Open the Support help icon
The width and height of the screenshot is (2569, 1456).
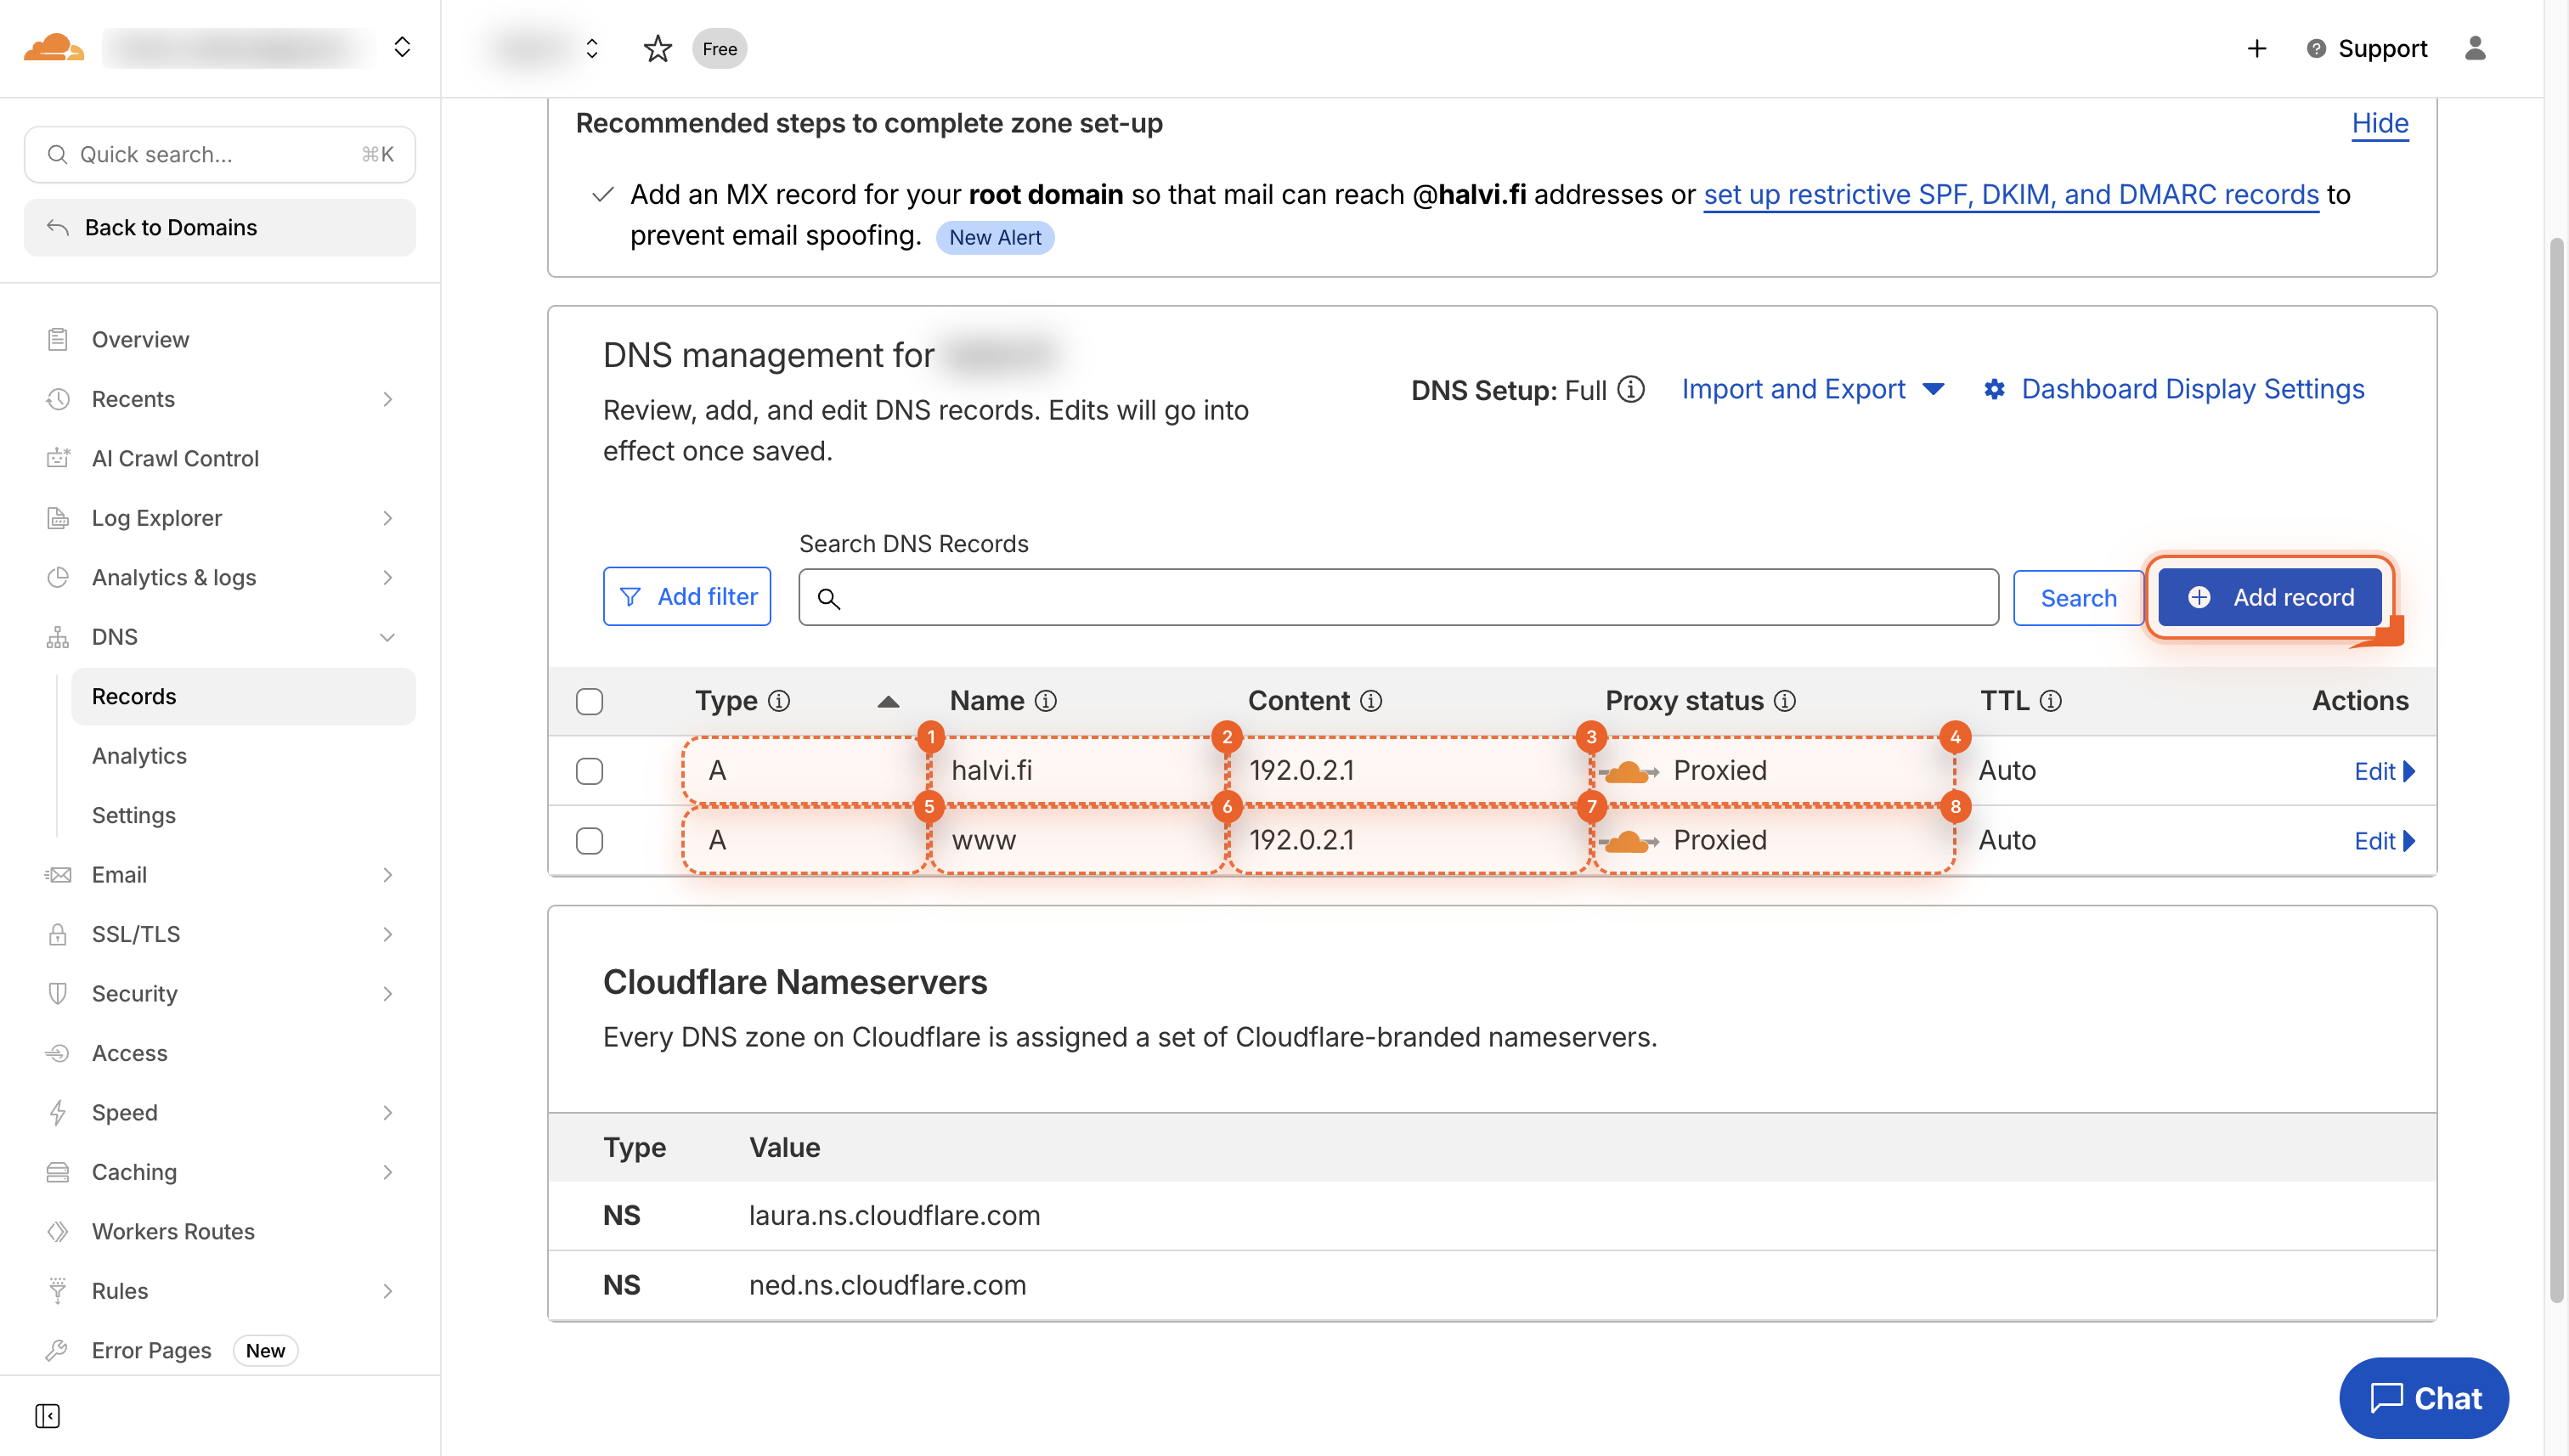pos(2316,48)
